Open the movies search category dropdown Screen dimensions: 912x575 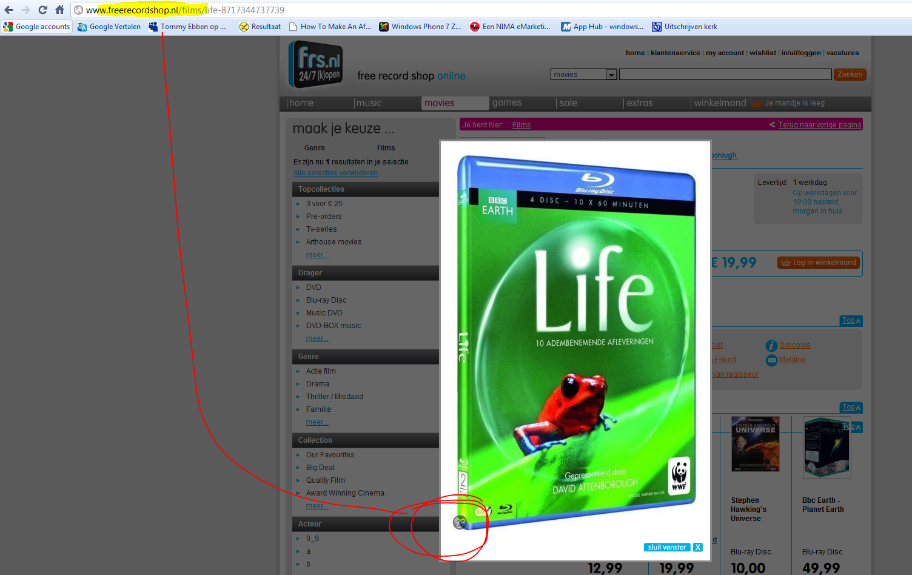click(584, 75)
